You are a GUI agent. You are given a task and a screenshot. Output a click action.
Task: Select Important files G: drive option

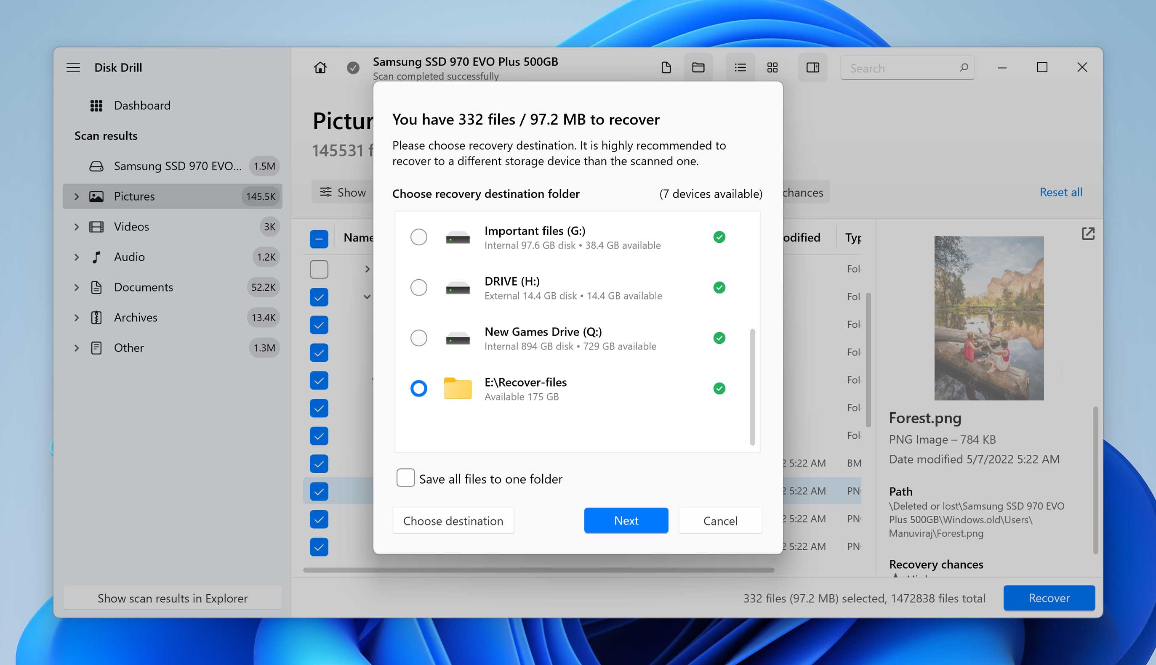coord(418,236)
